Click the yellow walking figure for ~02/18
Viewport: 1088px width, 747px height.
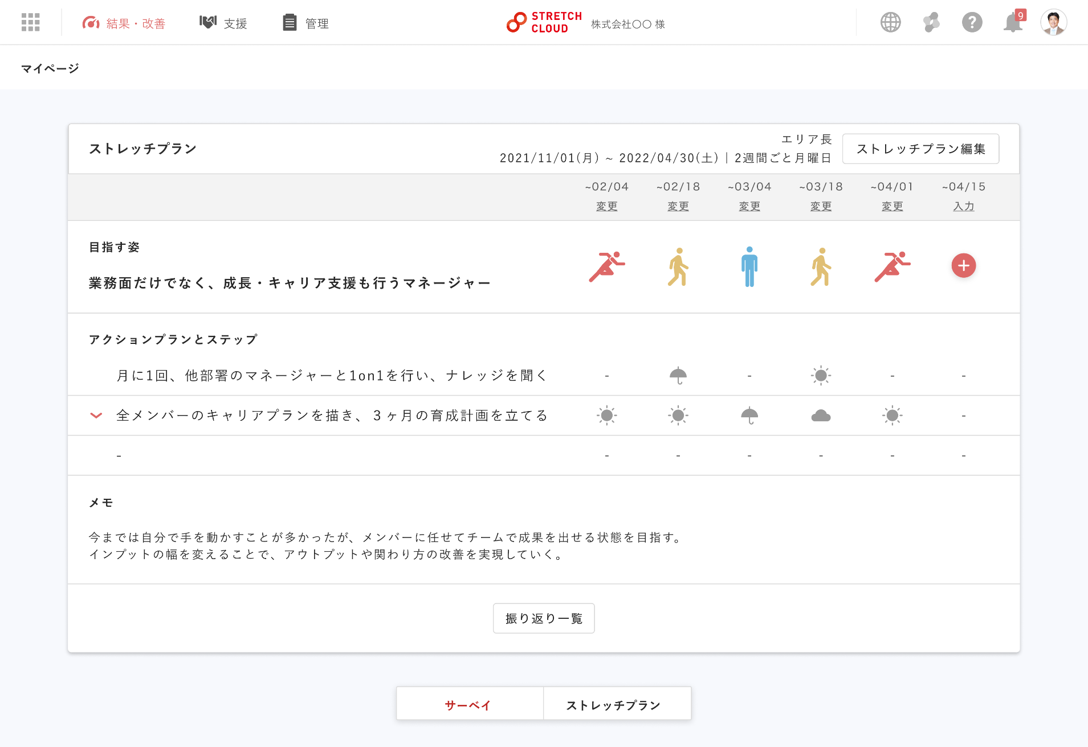point(678,266)
